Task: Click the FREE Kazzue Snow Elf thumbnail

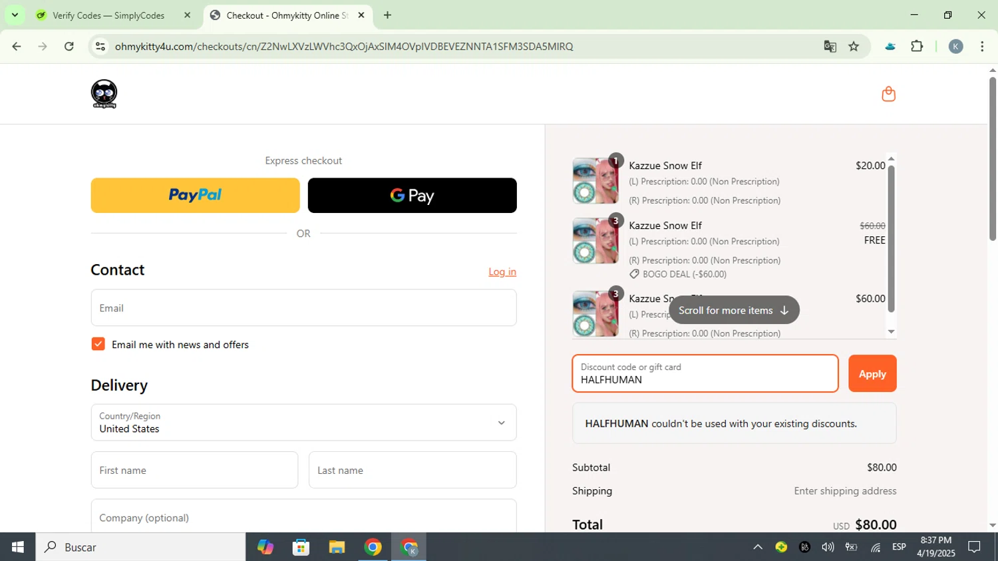Action: (x=595, y=240)
